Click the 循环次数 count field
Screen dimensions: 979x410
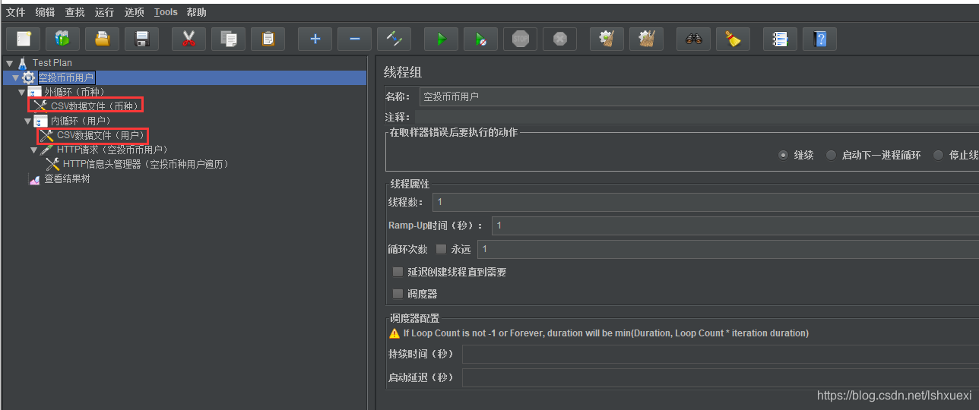coord(728,249)
